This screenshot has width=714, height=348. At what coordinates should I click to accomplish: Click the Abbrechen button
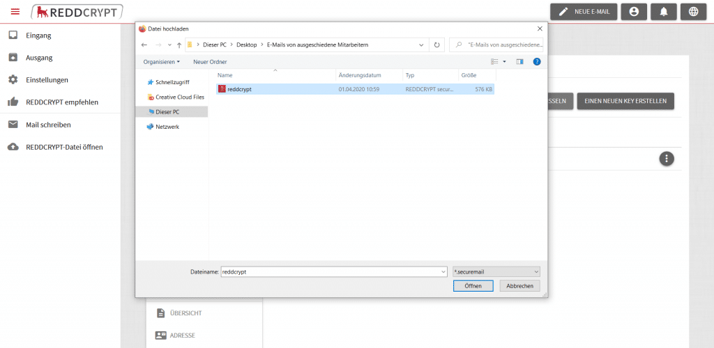coord(519,286)
